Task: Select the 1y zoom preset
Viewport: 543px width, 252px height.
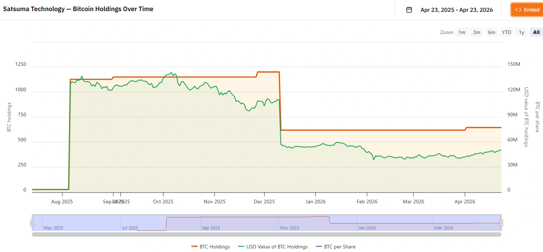Action: (521, 32)
